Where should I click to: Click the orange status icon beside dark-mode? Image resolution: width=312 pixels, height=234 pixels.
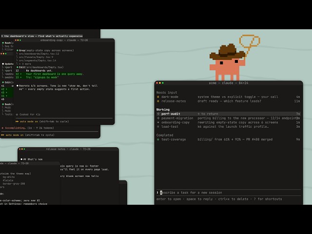[x=158, y=97]
